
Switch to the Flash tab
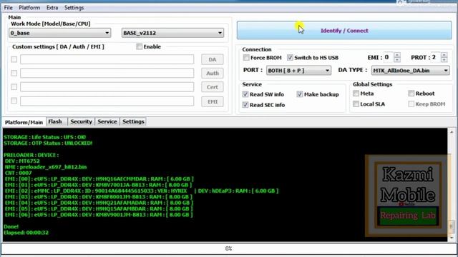click(55, 121)
